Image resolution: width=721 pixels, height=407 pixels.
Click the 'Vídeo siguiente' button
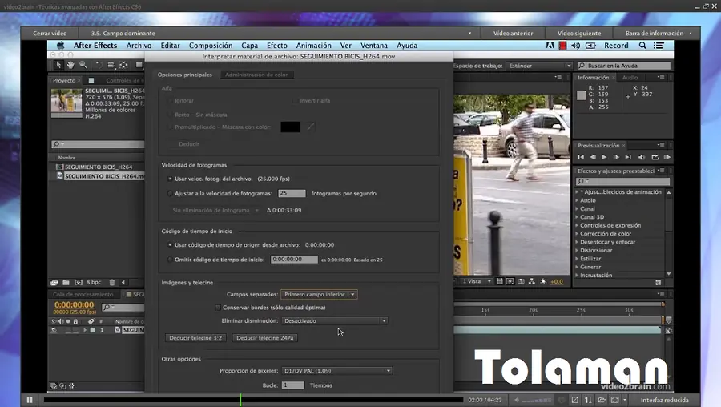tap(578, 34)
